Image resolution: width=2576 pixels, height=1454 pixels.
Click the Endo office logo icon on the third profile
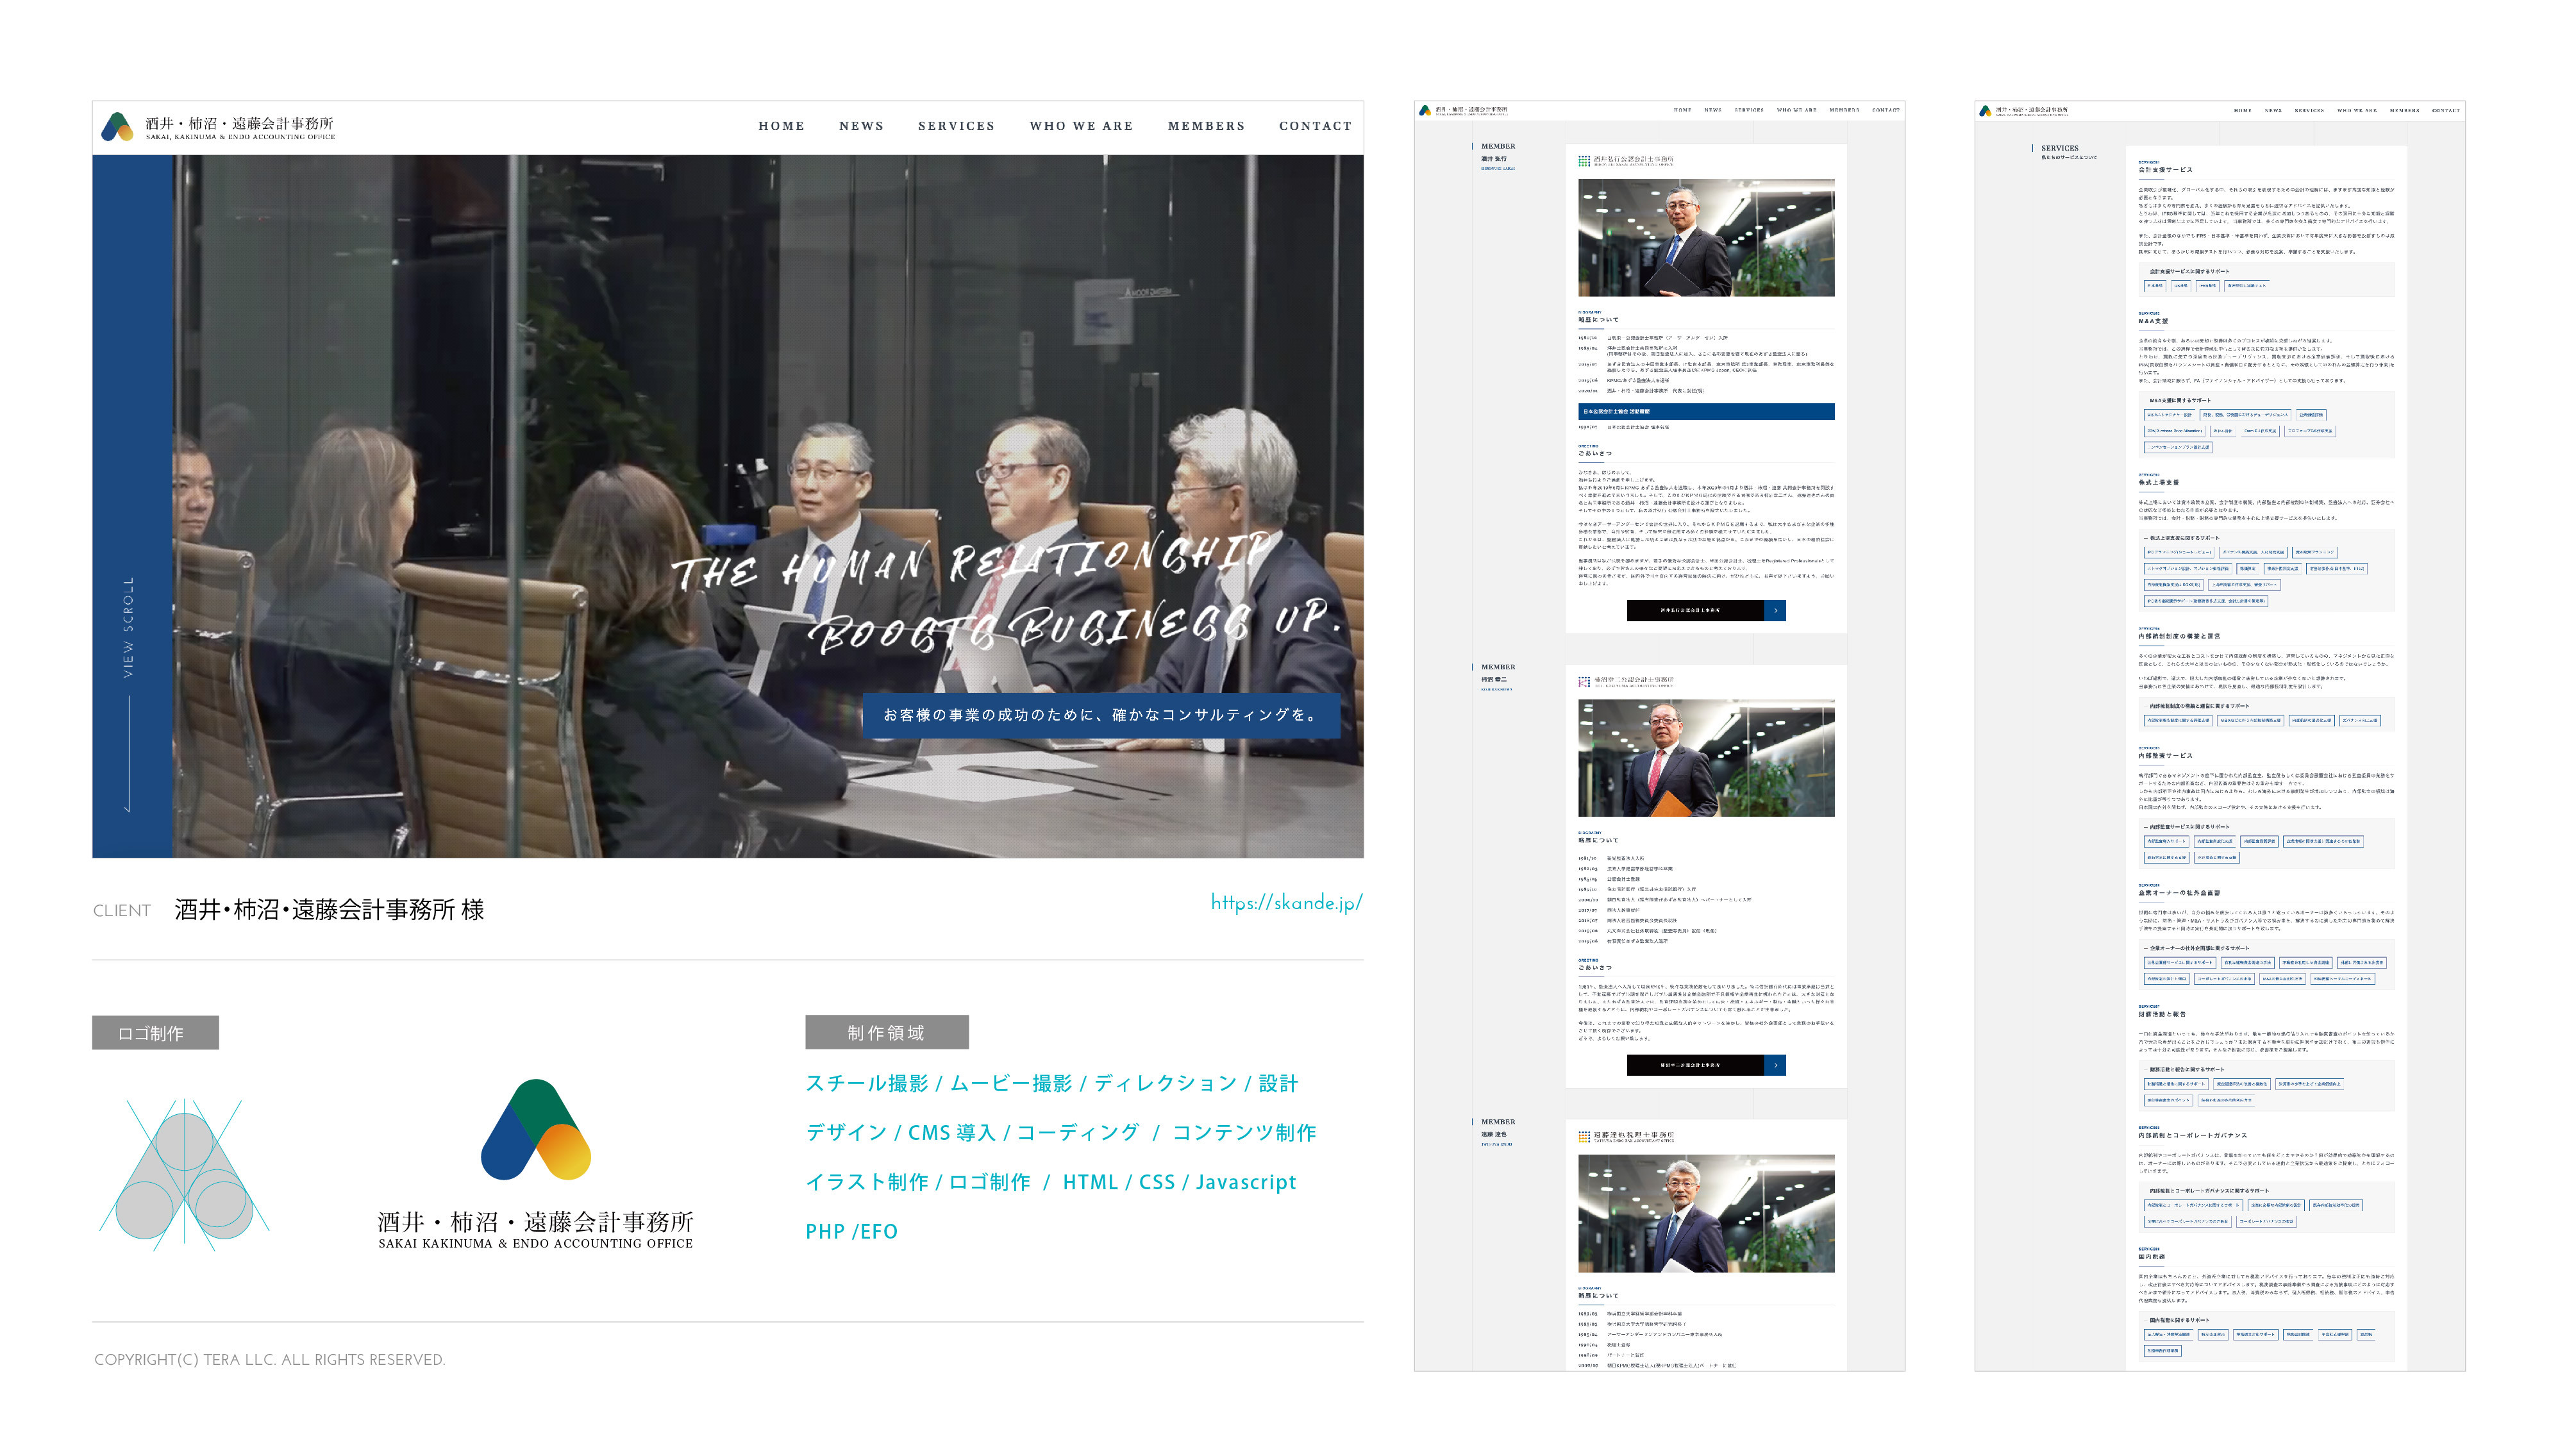1584,1136
